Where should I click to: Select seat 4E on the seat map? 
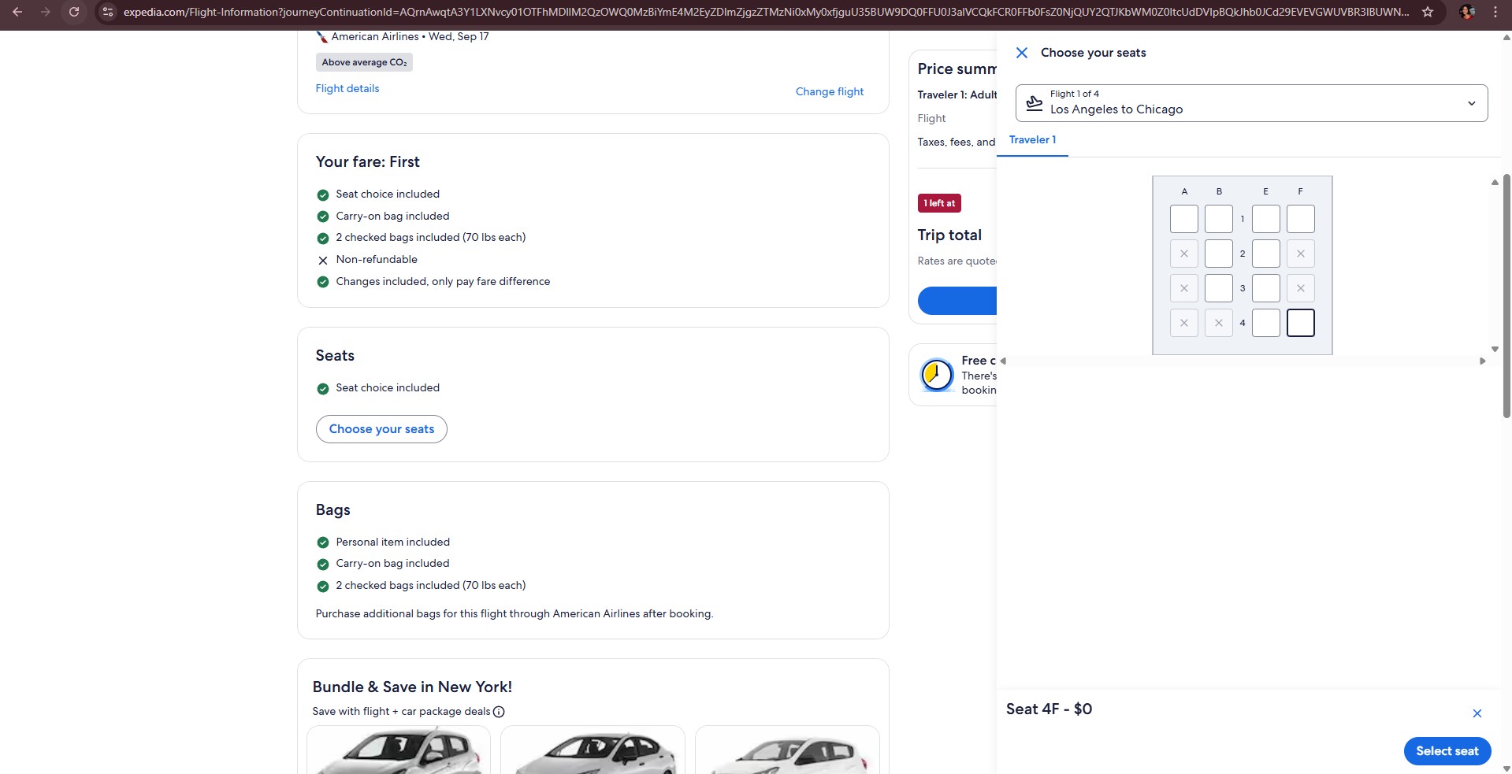click(1265, 323)
